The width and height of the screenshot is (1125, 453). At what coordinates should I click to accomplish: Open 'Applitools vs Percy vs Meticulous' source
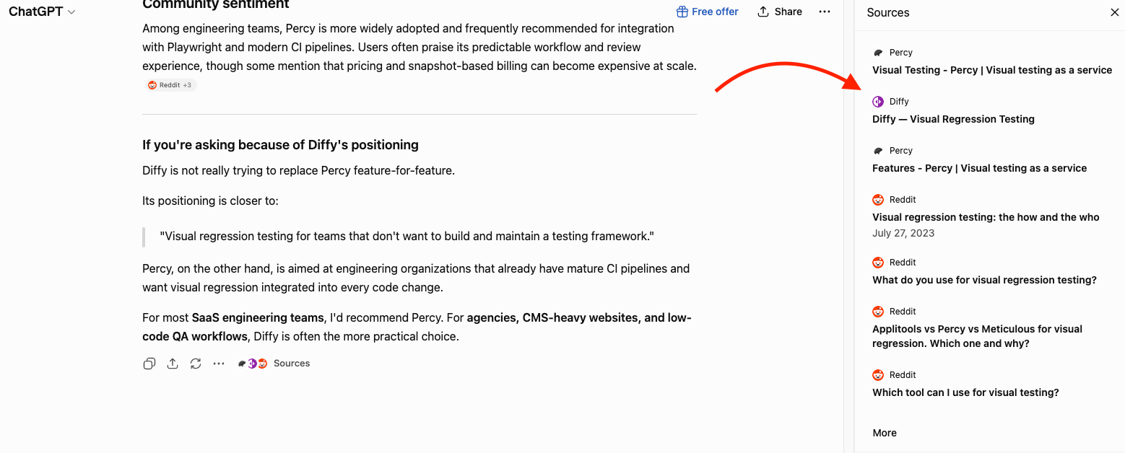(977, 336)
